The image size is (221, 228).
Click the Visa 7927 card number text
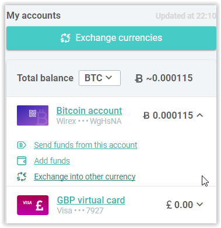click(80, 211)
